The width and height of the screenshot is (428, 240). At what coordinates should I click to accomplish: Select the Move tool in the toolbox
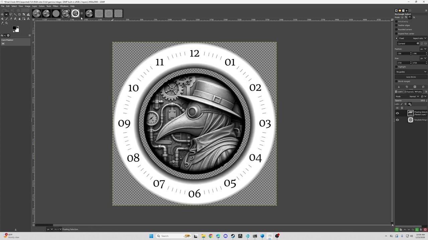pos(2,14)
